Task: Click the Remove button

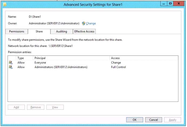Action: point(36,107)
